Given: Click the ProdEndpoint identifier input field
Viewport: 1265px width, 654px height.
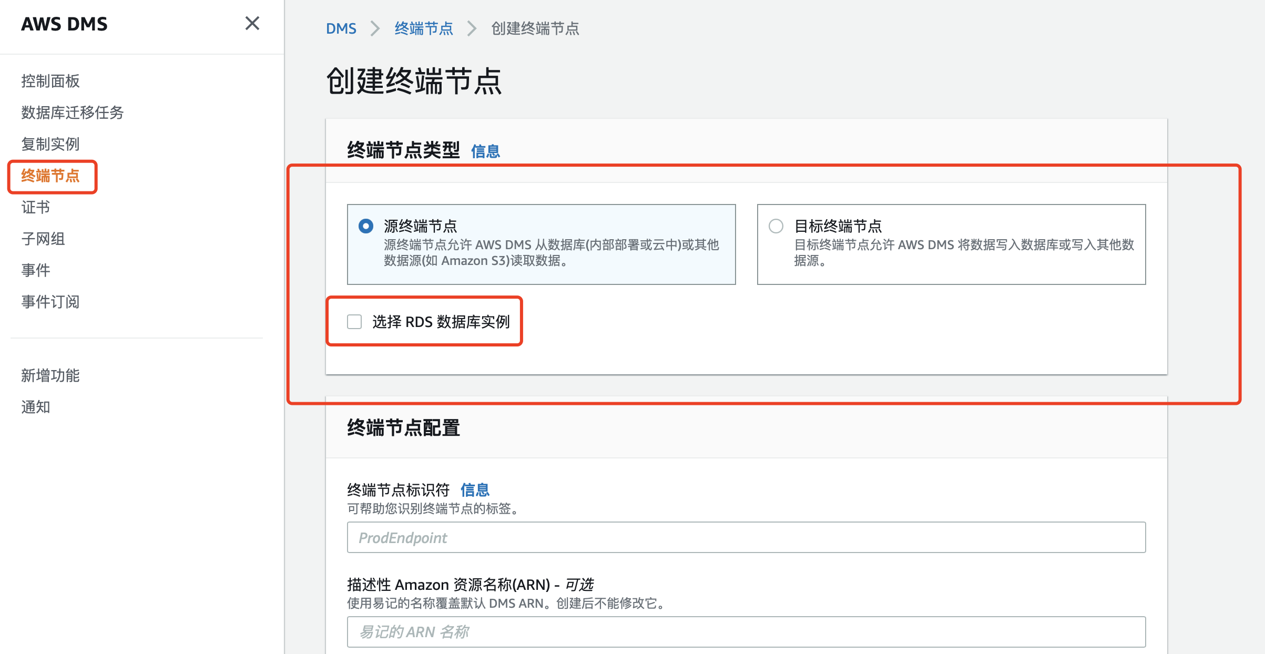Looking at the screenshot, I should pos(746,537).
